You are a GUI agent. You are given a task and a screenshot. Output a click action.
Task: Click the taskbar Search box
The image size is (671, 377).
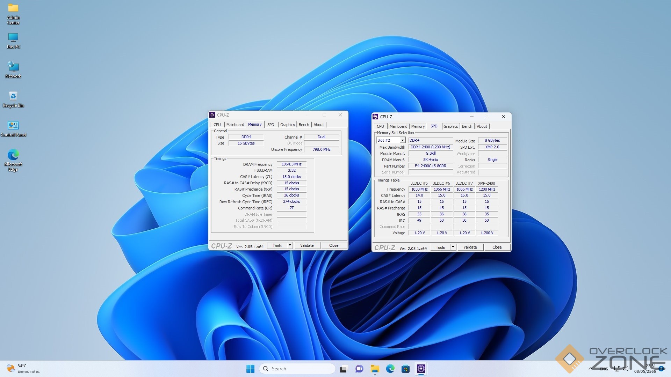pos(297,369)
